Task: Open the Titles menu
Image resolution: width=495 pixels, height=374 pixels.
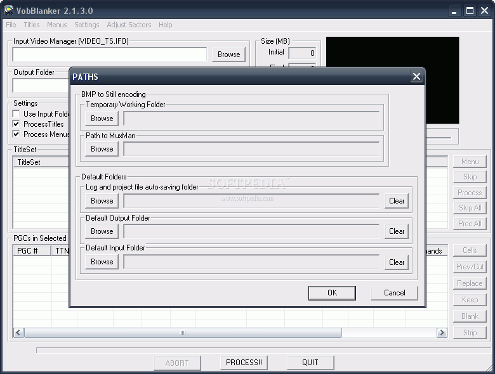Action: pyautogui.click(x=32, y=25)
